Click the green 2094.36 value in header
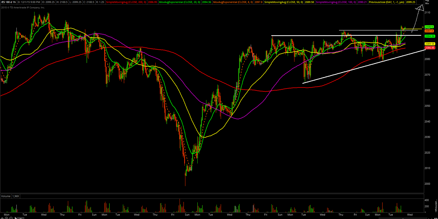 point(206,2)
